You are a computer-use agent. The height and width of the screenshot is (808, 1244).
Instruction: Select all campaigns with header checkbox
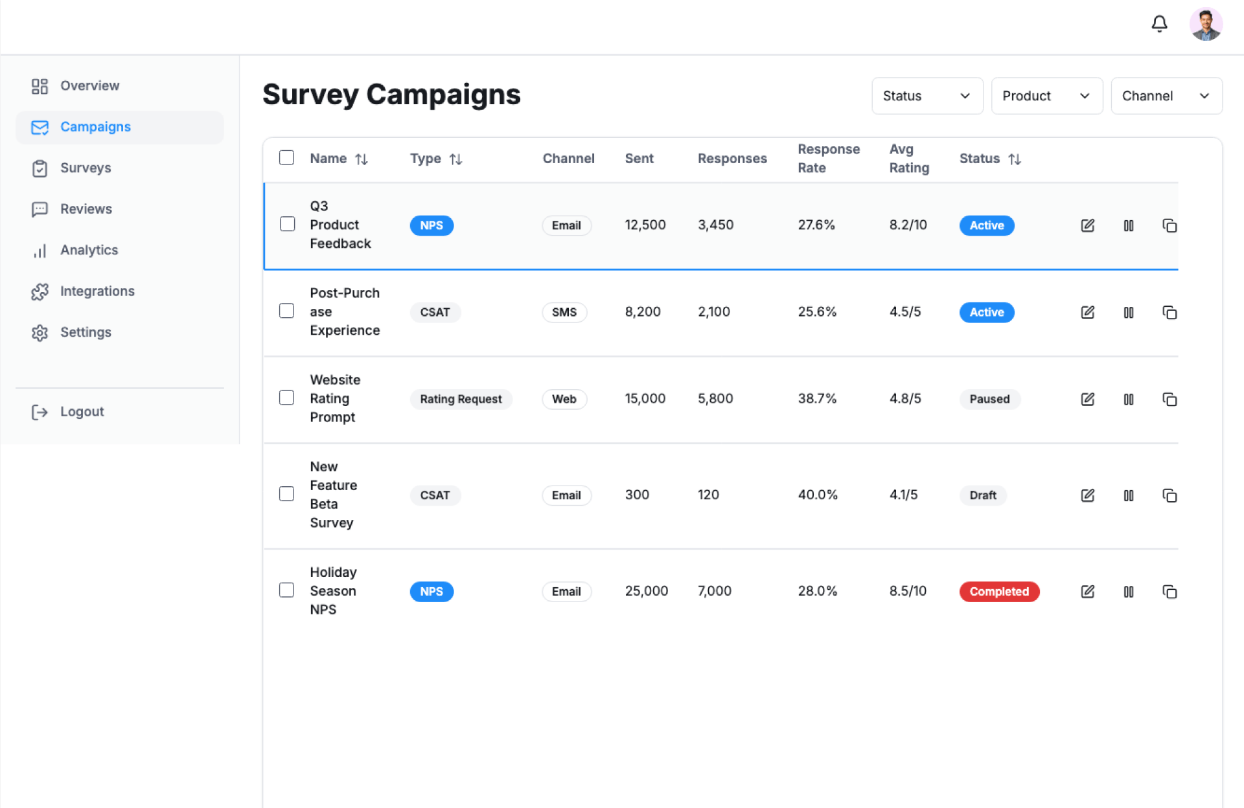pos(286,158)
